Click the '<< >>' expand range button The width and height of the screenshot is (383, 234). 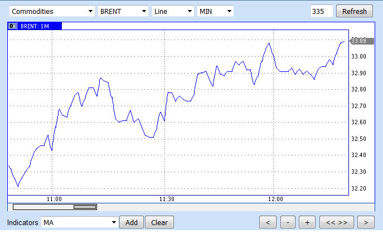tap(337, 222)
